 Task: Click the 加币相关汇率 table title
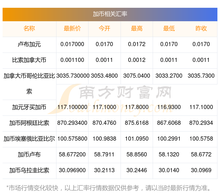110,14
